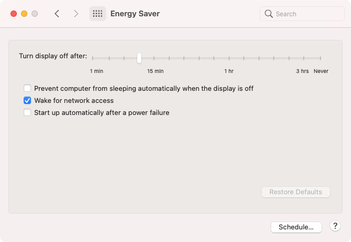Enable Start up automatically after power failure
The height and width of the screenshot is (242, 351).
click(x=27, y=112)
